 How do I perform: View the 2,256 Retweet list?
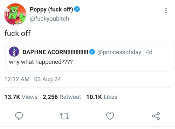point(62,97)
